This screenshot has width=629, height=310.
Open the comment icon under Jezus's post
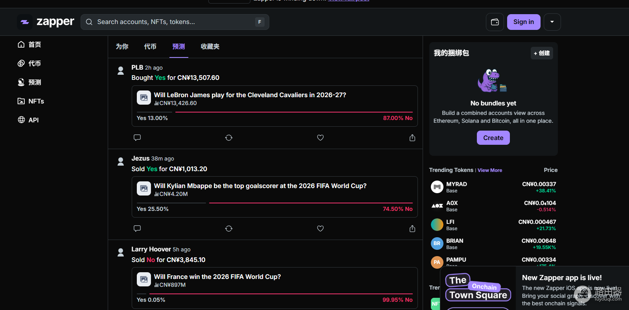click(x=137, y=229)
